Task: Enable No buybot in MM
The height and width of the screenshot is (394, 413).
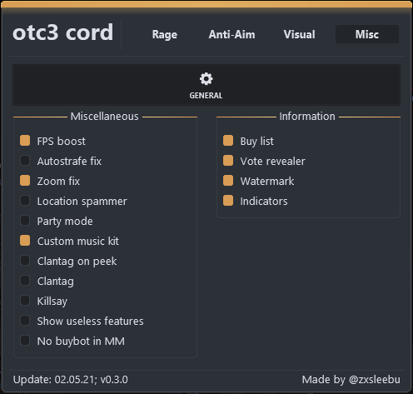Action: (x=25, y=341)
